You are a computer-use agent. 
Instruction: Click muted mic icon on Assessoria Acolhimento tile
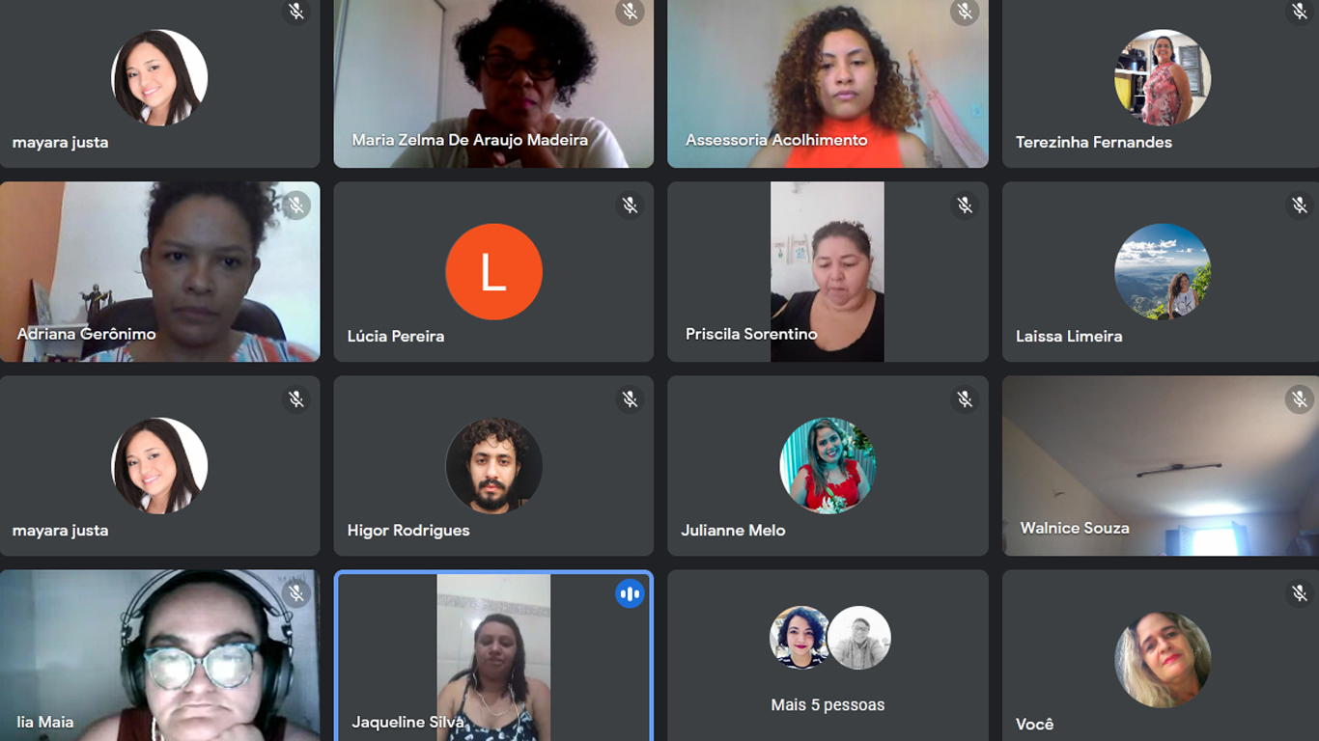coord(965,12)
